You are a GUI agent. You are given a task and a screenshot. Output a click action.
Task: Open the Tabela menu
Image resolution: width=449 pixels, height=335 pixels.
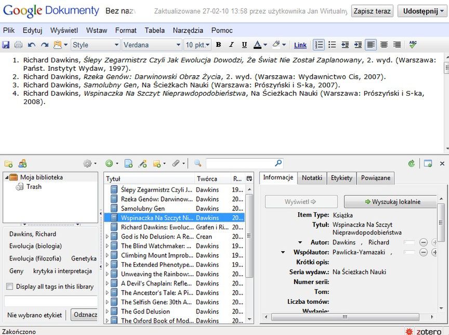tap(155, 30)
